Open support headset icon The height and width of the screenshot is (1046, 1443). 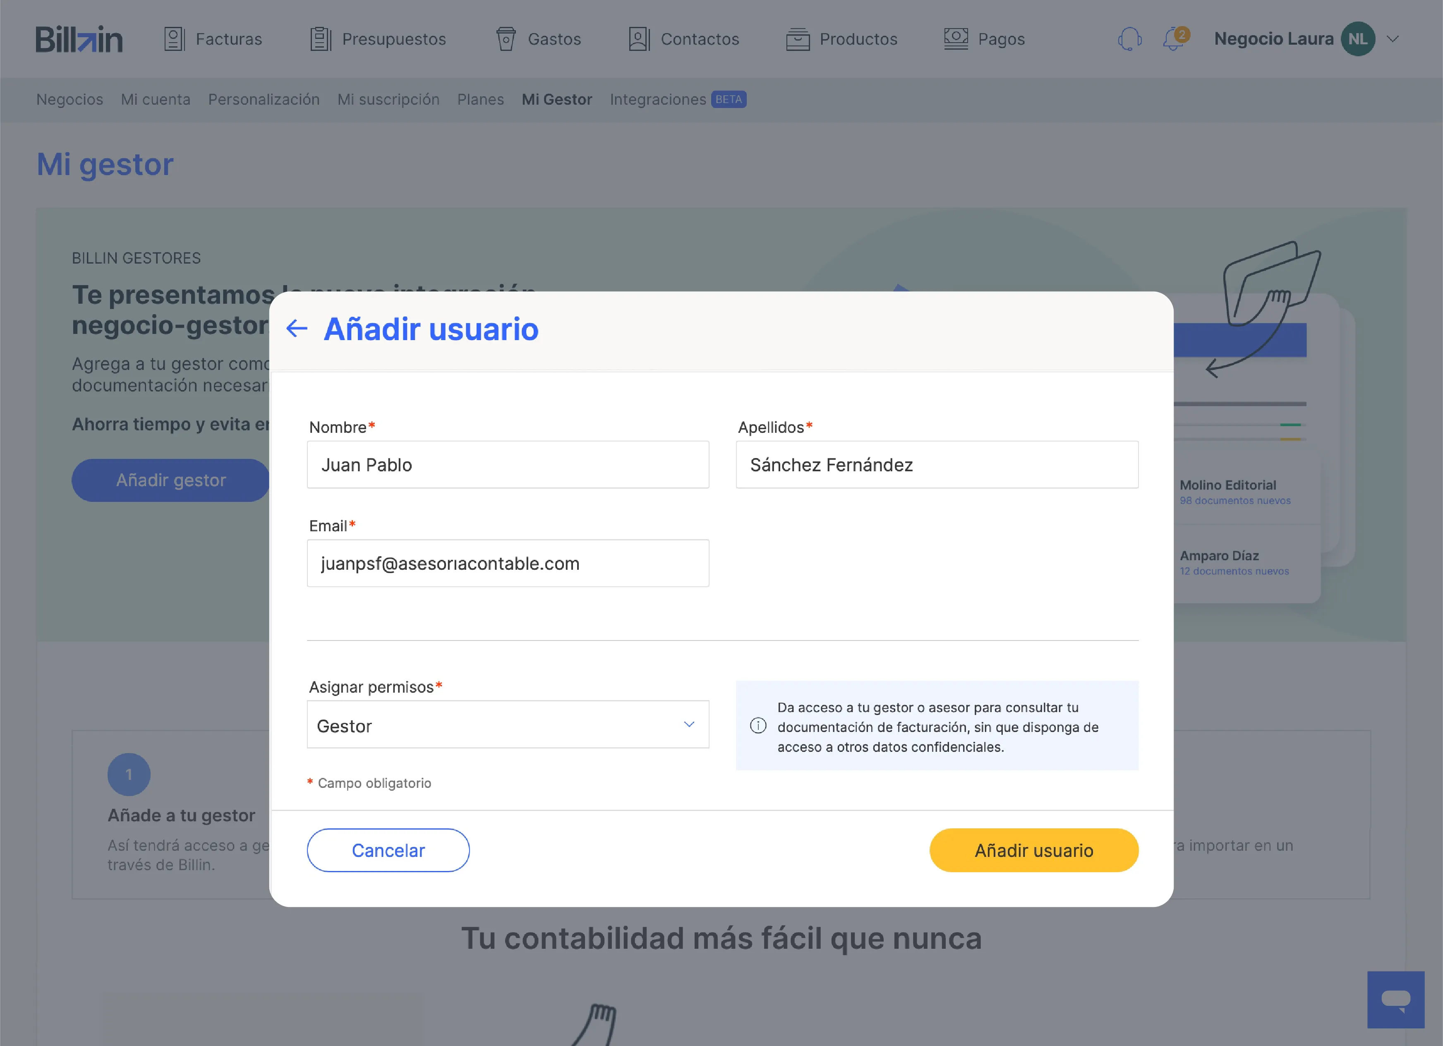coord(1129,39)
